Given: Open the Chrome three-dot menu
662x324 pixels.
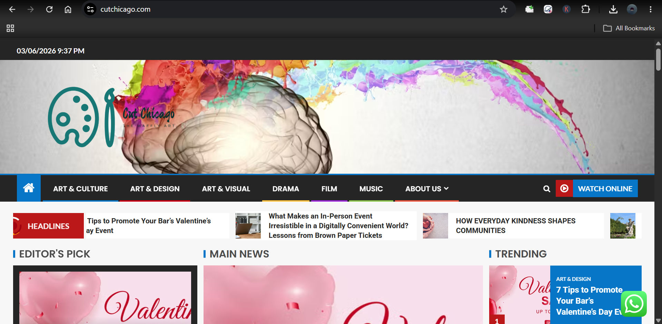Looking at the screenshot, I should [650, 9].
